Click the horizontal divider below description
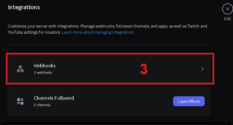Viewport: 233px width, 125px height. coord(109,45)
